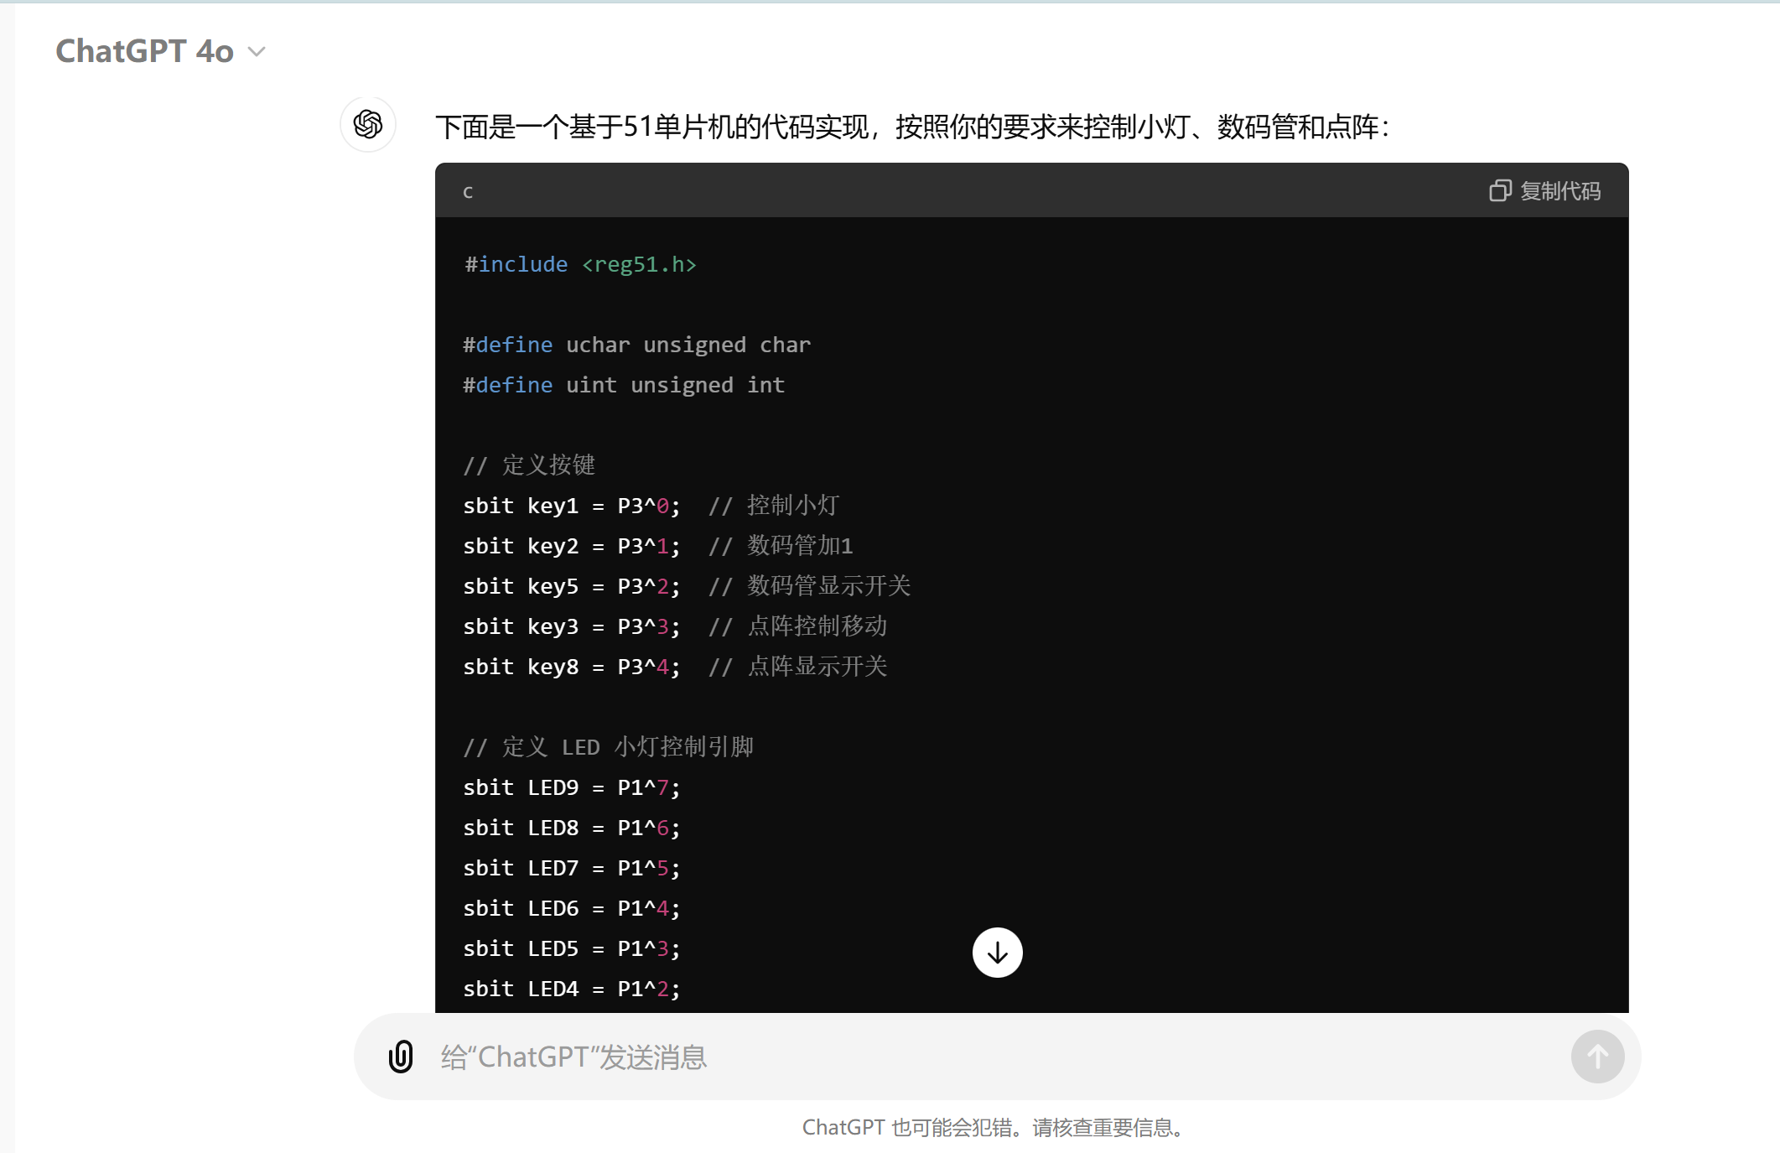Click the code block header bar
Screen dimensions: 1780x1153
point(1006,190)
